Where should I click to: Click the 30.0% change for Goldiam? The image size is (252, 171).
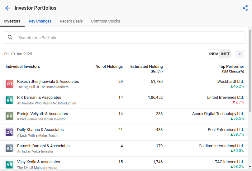point(237,151)
